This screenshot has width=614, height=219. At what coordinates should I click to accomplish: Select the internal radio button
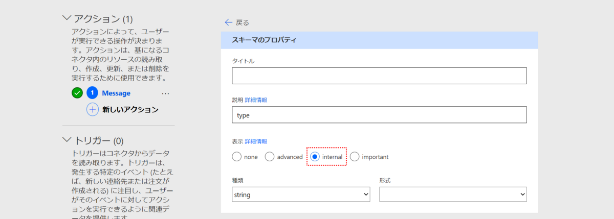pos(315,157)
